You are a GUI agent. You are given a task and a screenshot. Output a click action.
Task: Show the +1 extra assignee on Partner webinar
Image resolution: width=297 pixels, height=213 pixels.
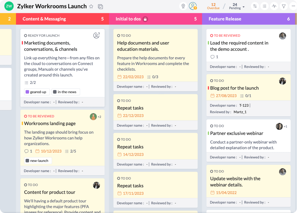pyautogui.click(x=285, y=127)
